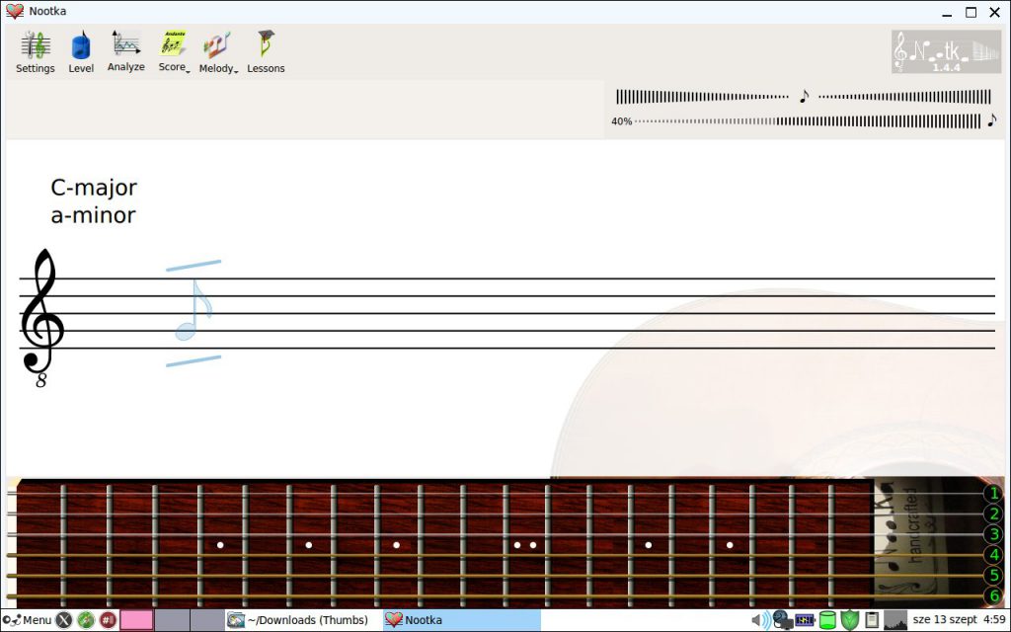
Task: Expand the Score dropdown menu
Action: tap(174, 52)
